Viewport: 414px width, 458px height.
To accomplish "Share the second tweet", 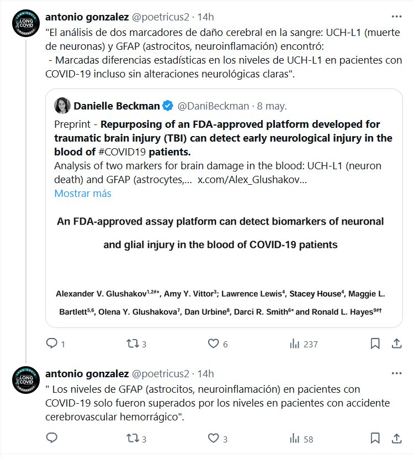I will click(396, 439).
